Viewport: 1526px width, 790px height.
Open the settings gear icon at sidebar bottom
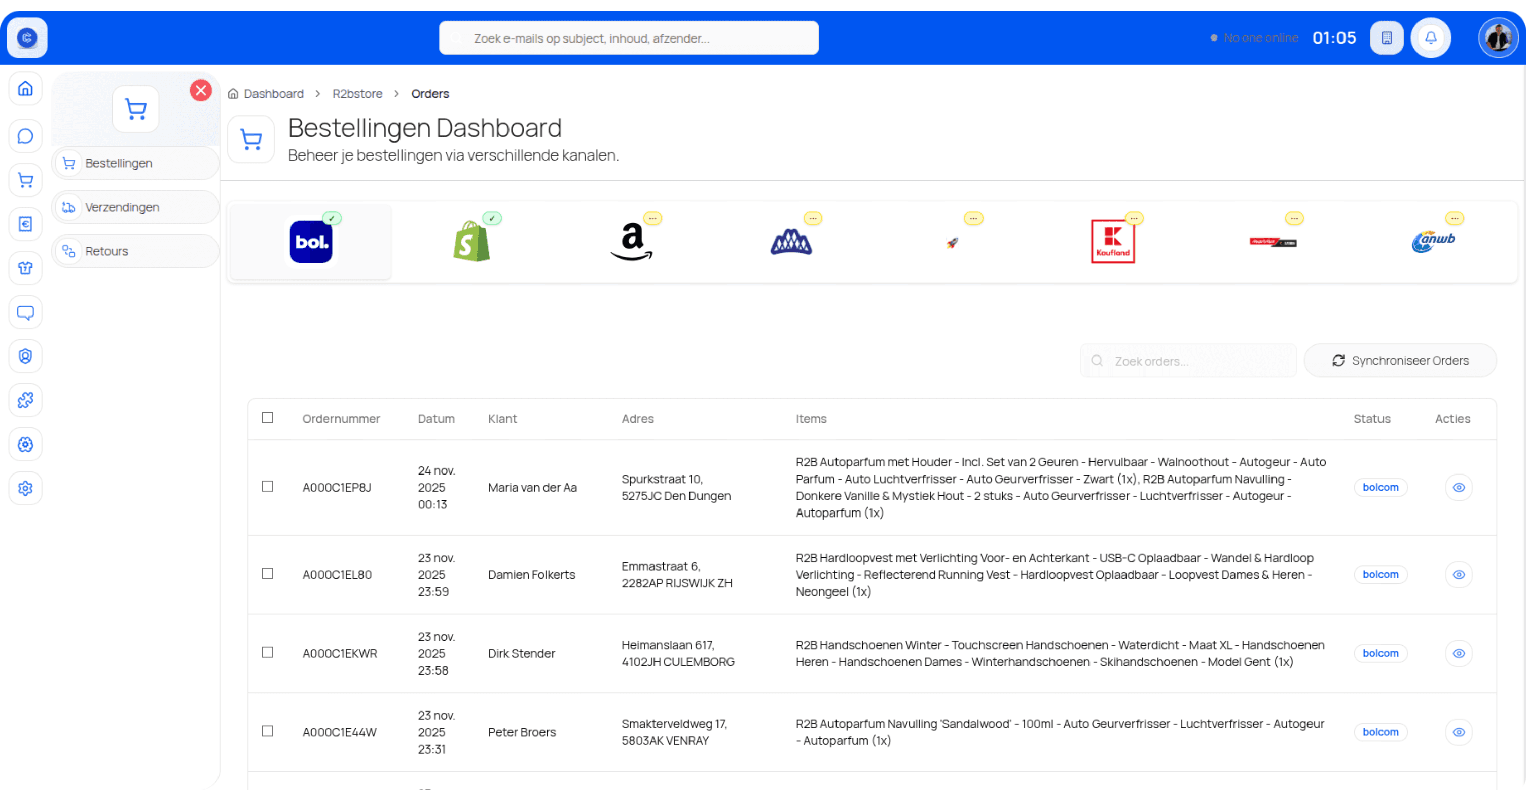pos(25,488)
